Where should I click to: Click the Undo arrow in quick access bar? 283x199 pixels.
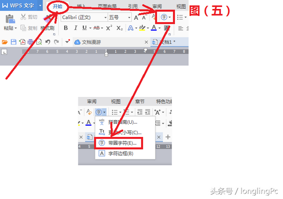pyautogui.click(x=47, y=42)
